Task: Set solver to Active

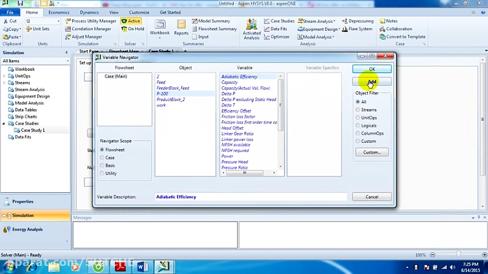Action: coord(131,21)
